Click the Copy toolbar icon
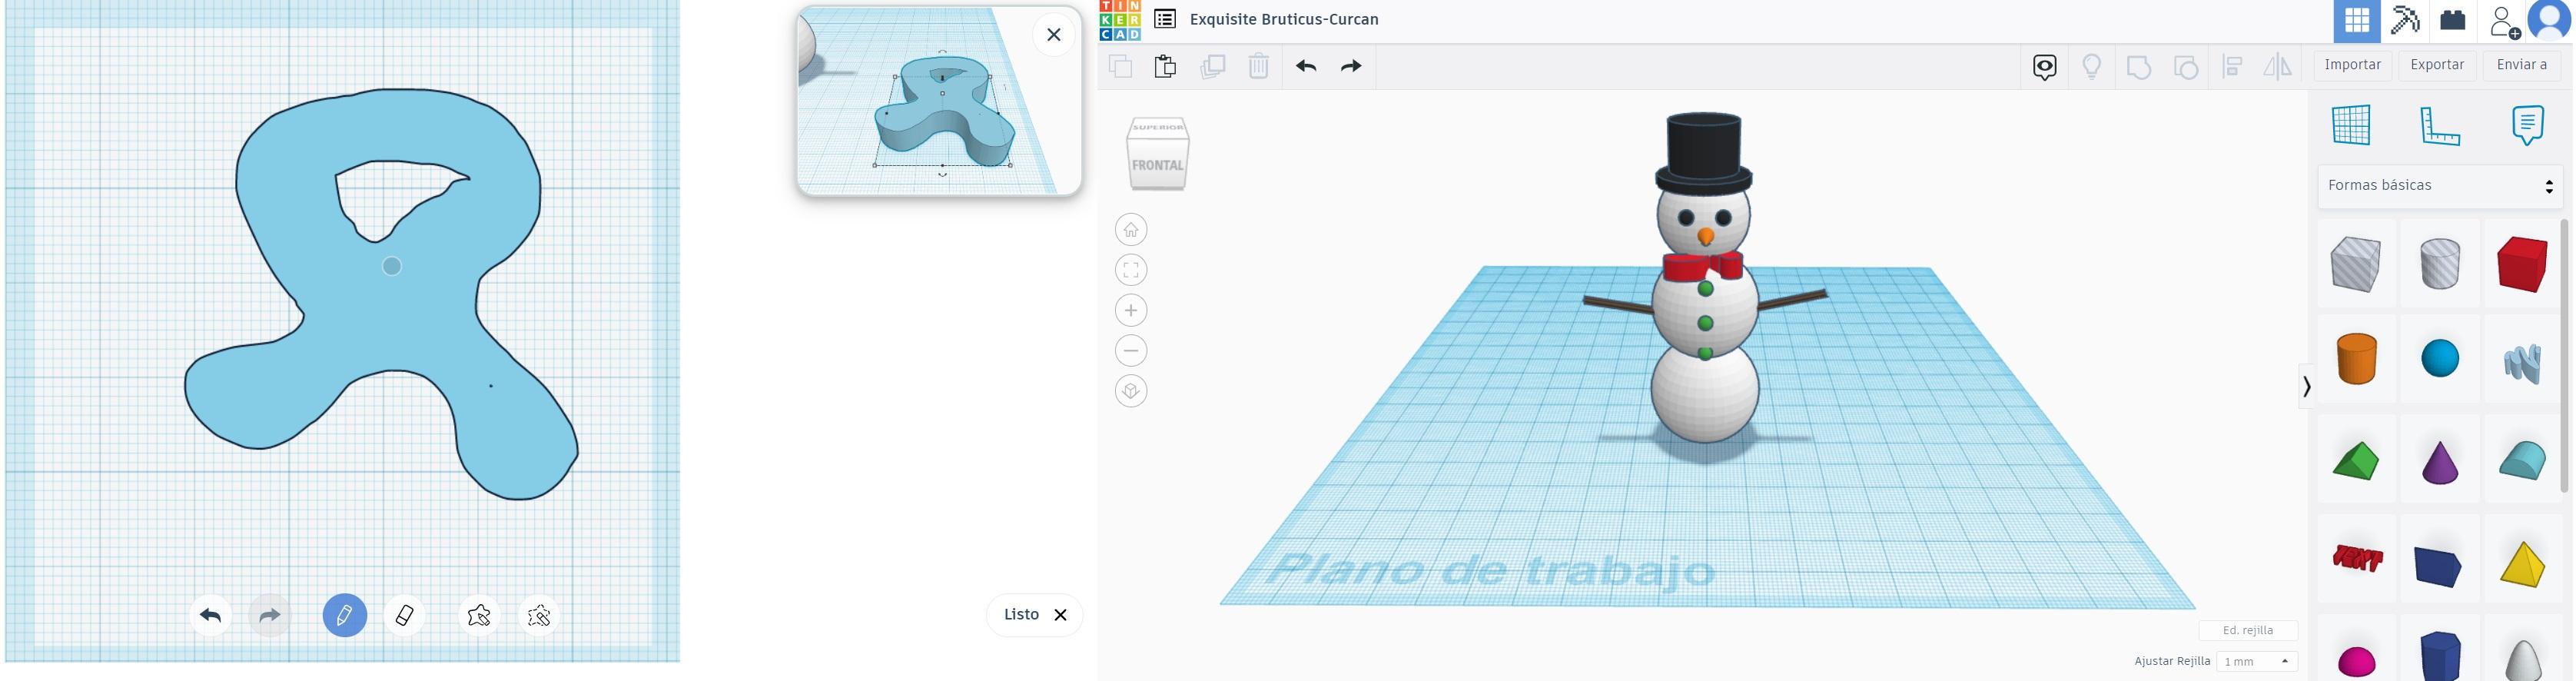2576x681 pixels. [1120, 66]
